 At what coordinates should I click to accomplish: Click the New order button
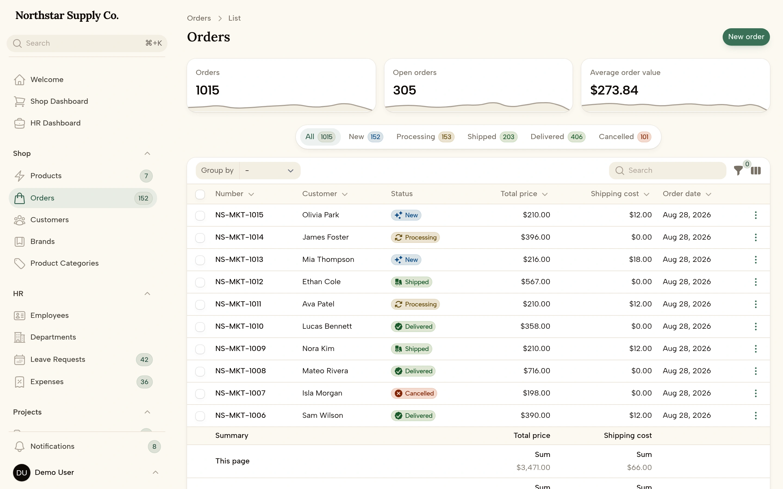point(746,37)
